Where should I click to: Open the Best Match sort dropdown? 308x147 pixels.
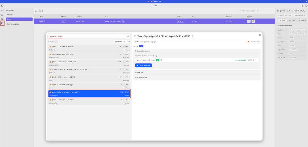[120, 42]
